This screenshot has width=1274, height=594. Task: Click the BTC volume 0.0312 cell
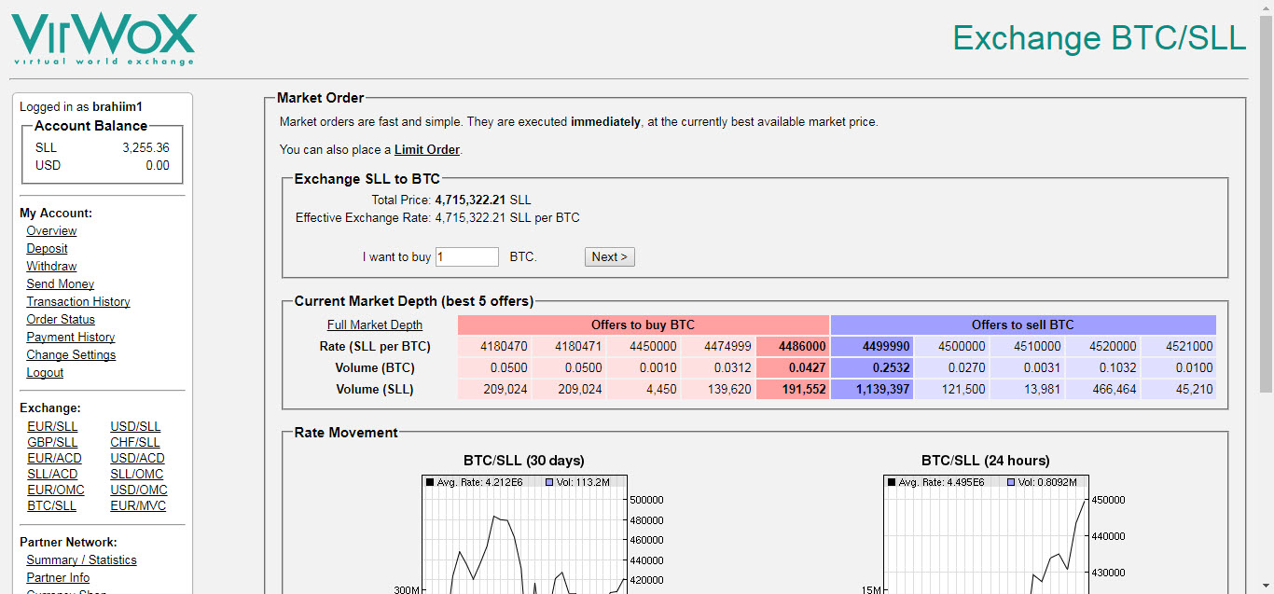[x=719, y=368]
